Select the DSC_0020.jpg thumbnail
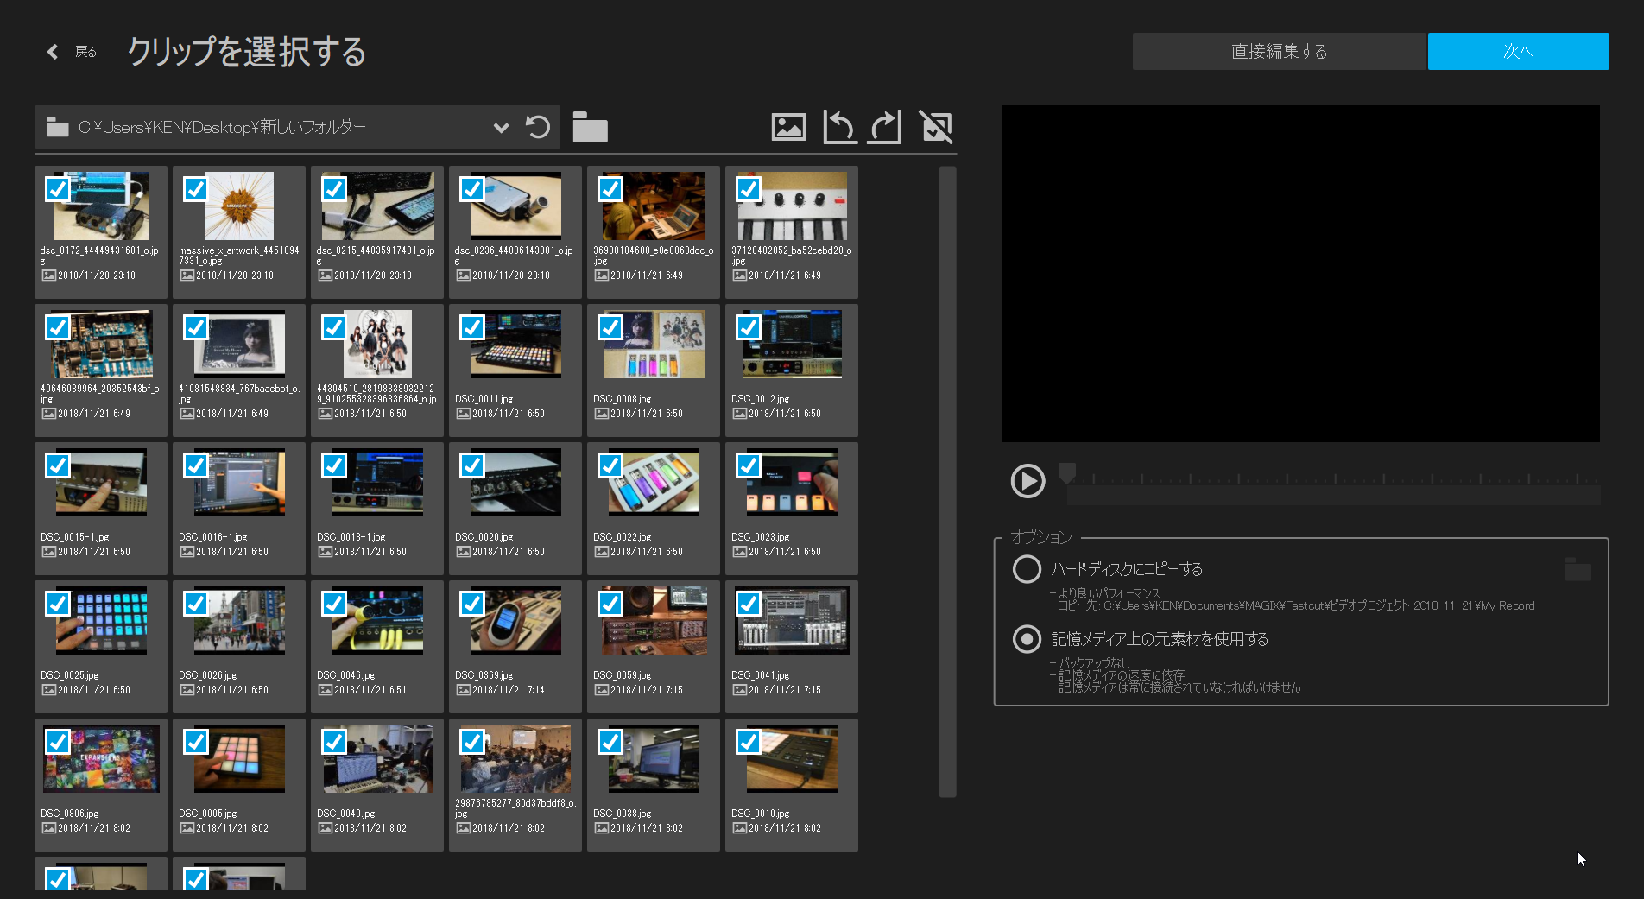This screenshot has height=899, width=1644. 515,482
